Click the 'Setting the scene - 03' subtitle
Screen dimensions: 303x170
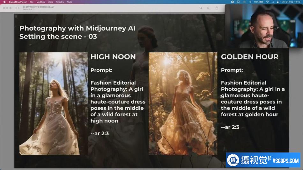58,37
